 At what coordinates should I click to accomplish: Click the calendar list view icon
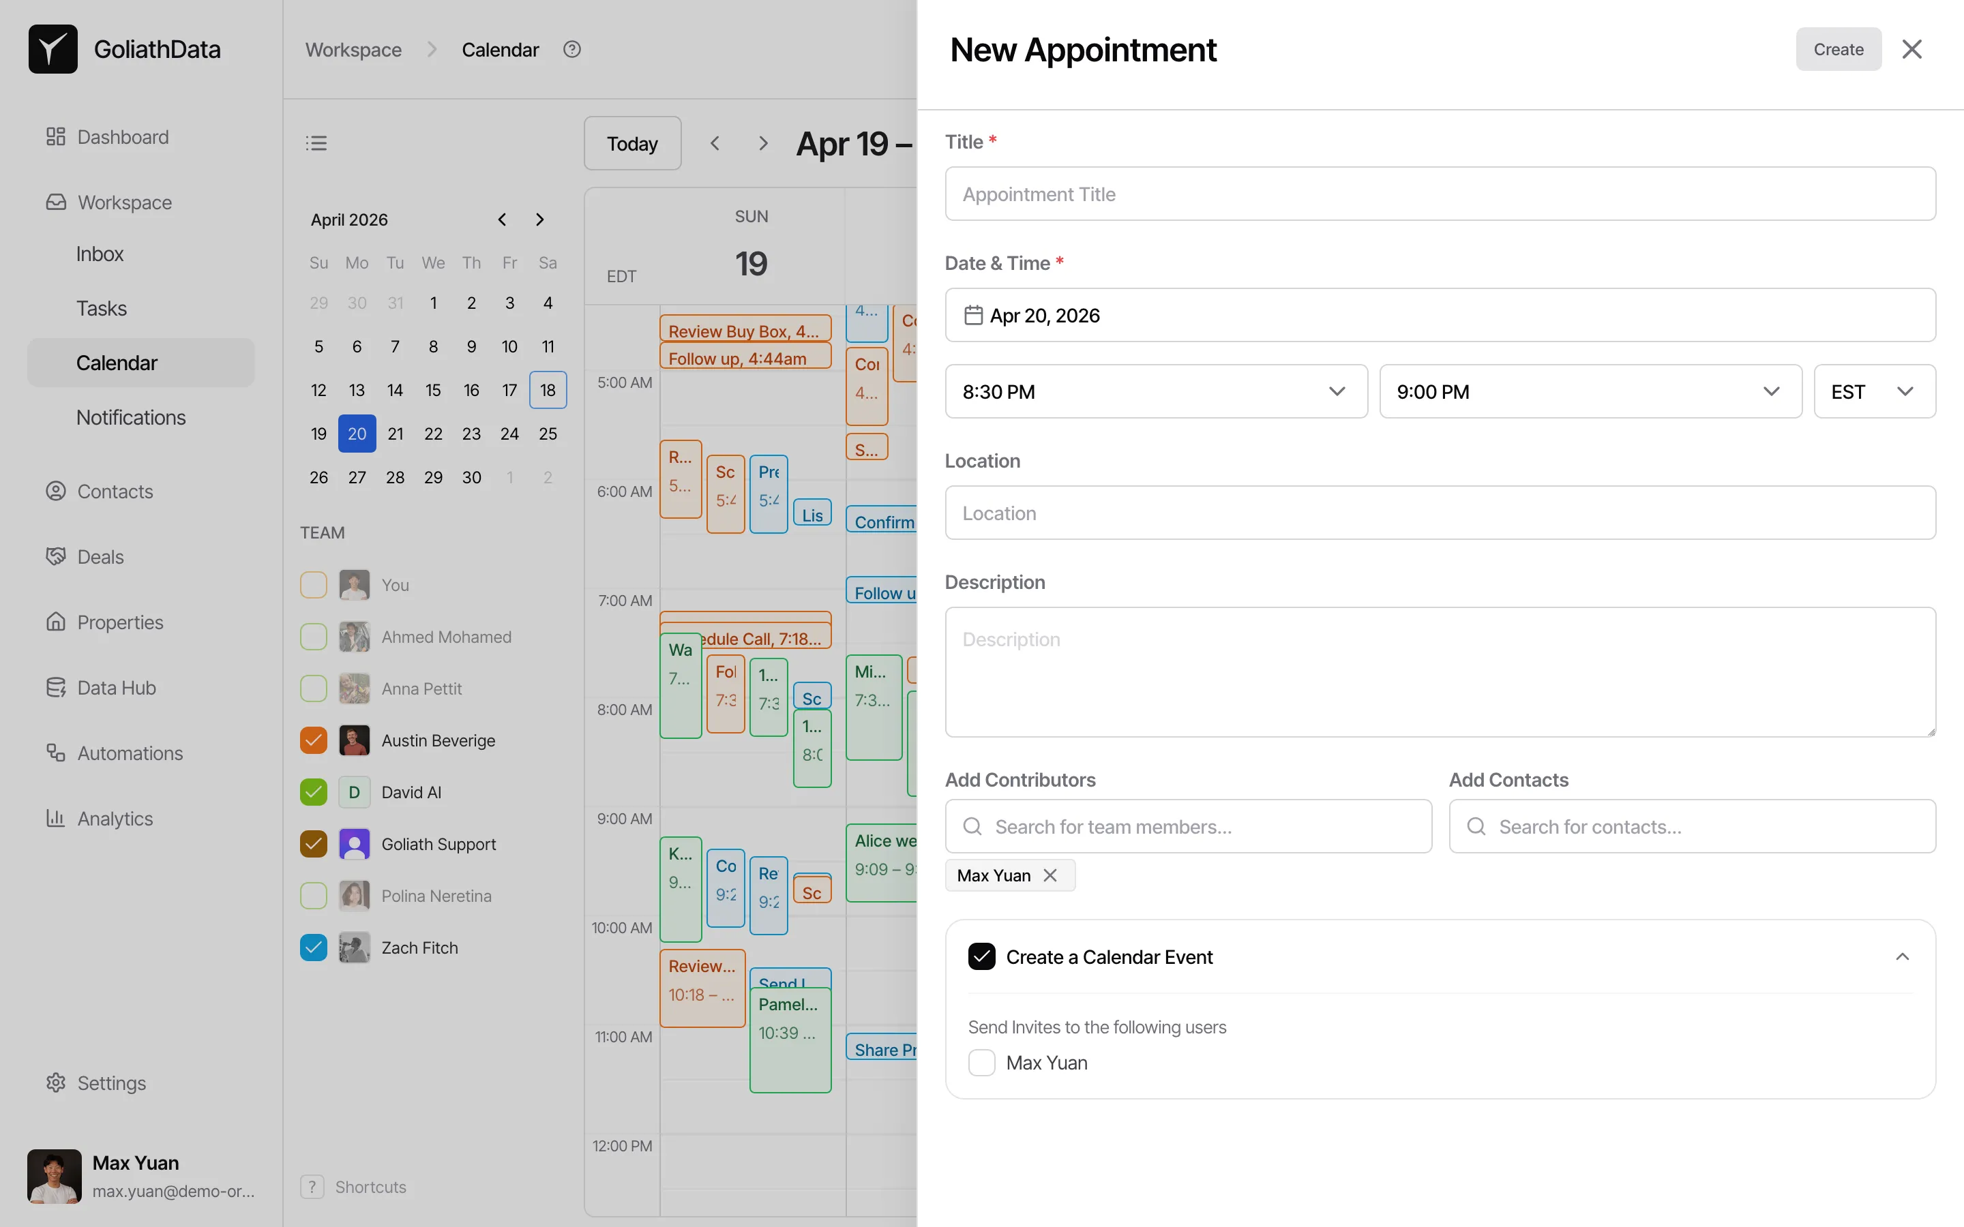[316, 142]
